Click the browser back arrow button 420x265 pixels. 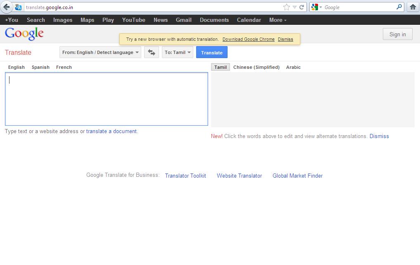coord(7,7)
